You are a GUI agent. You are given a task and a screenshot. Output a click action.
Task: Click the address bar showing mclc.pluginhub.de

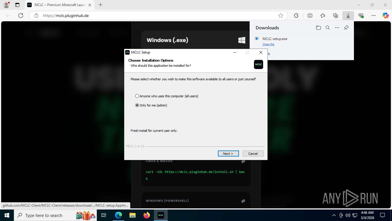158,16
